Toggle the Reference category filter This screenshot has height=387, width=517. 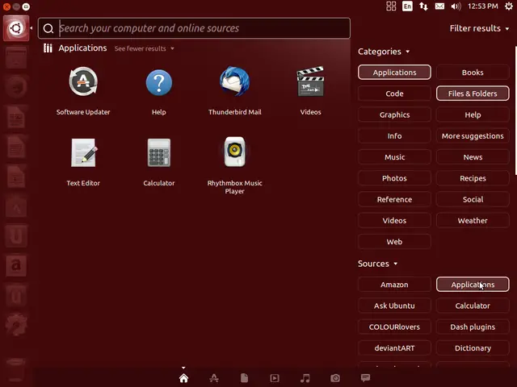[394, 199]
